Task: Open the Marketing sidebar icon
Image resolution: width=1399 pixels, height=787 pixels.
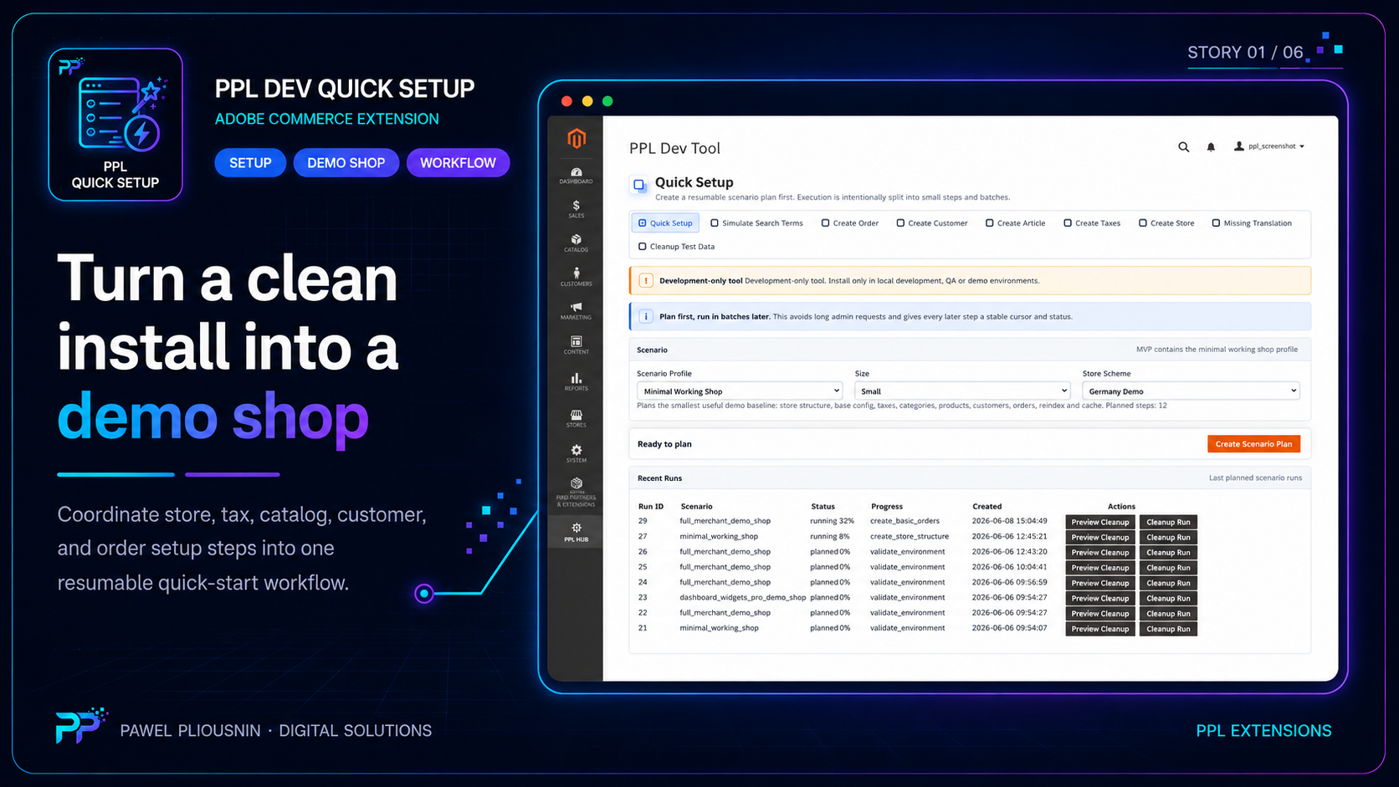Action: point(576,311)
